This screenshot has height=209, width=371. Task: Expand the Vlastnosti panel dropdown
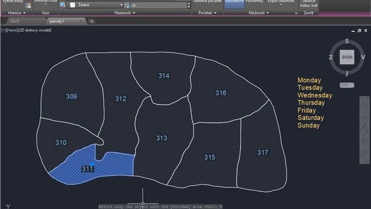[x=134, y=13]
